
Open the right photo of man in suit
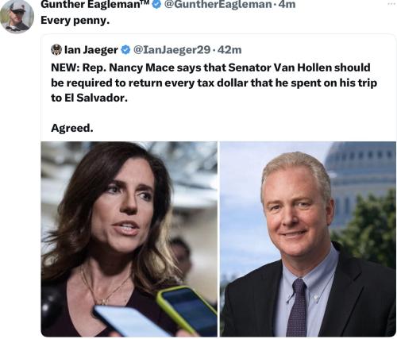click(x=308, y=239)
